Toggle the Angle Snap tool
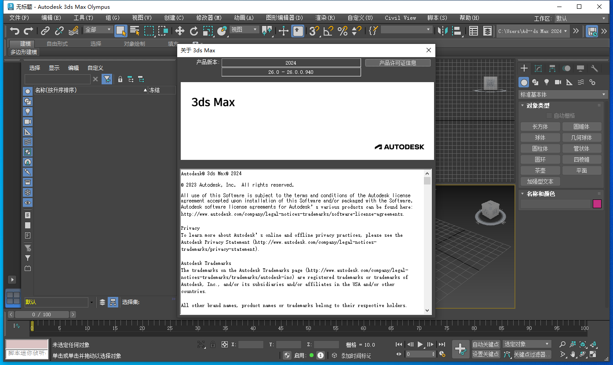 point(328,31)
